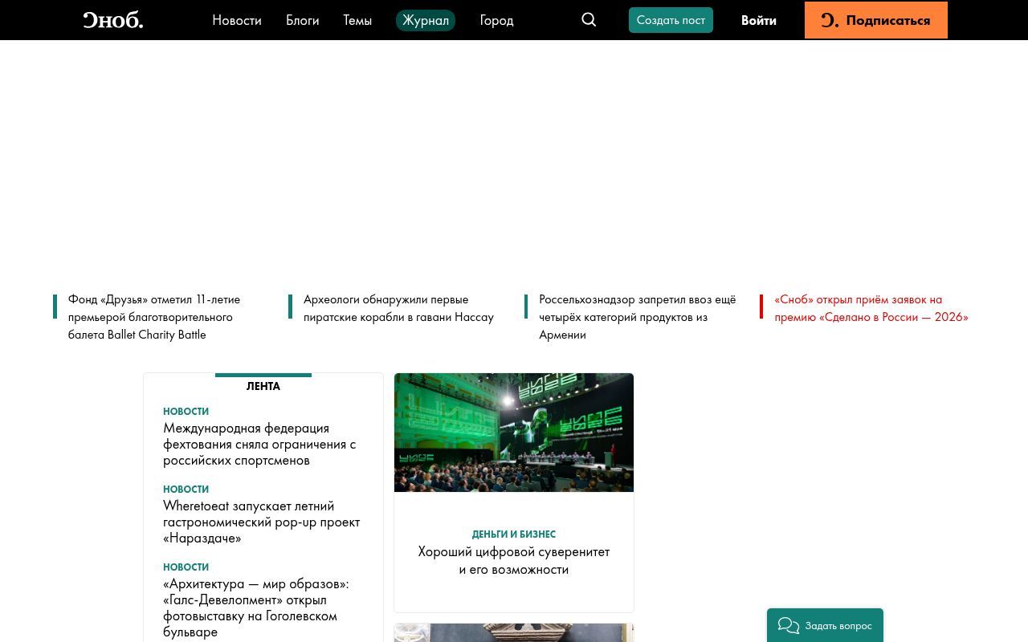Click the С. icon on Подписаться button

[x=830, y=20]
